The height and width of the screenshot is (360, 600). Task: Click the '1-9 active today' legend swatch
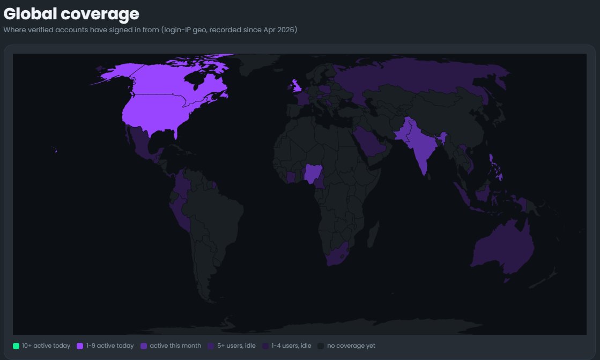pyautogui.click(x=80, y=346)
